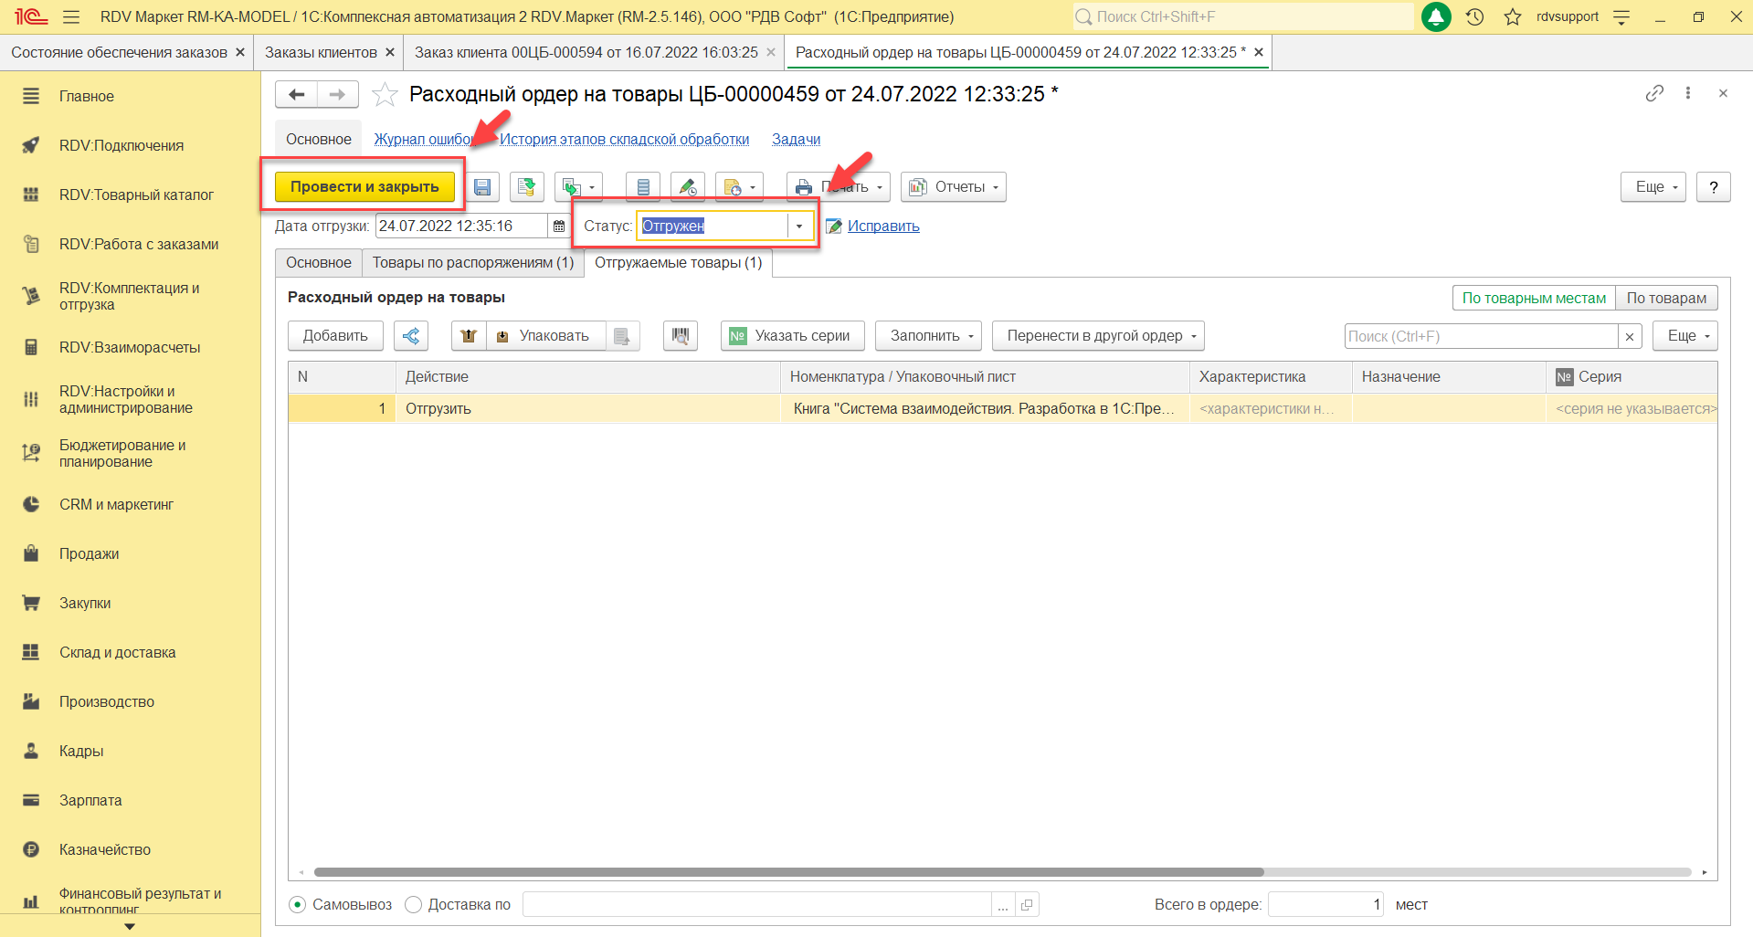
Task: Open the top toolbar Еще menu
Action: (x=1653, y=187)
